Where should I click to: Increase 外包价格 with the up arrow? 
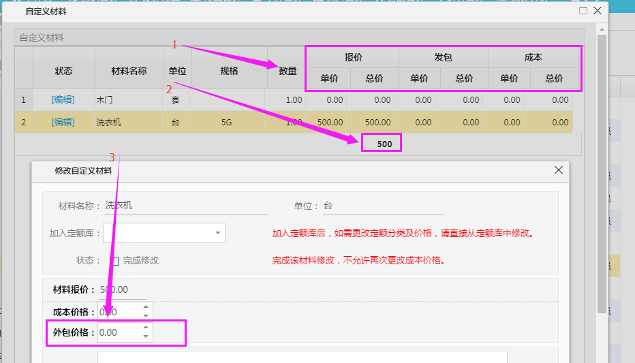coord(145,328)
